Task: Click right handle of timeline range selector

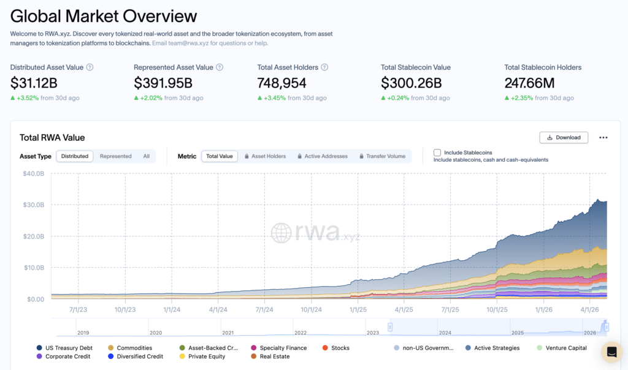Action: click(607, 327)
